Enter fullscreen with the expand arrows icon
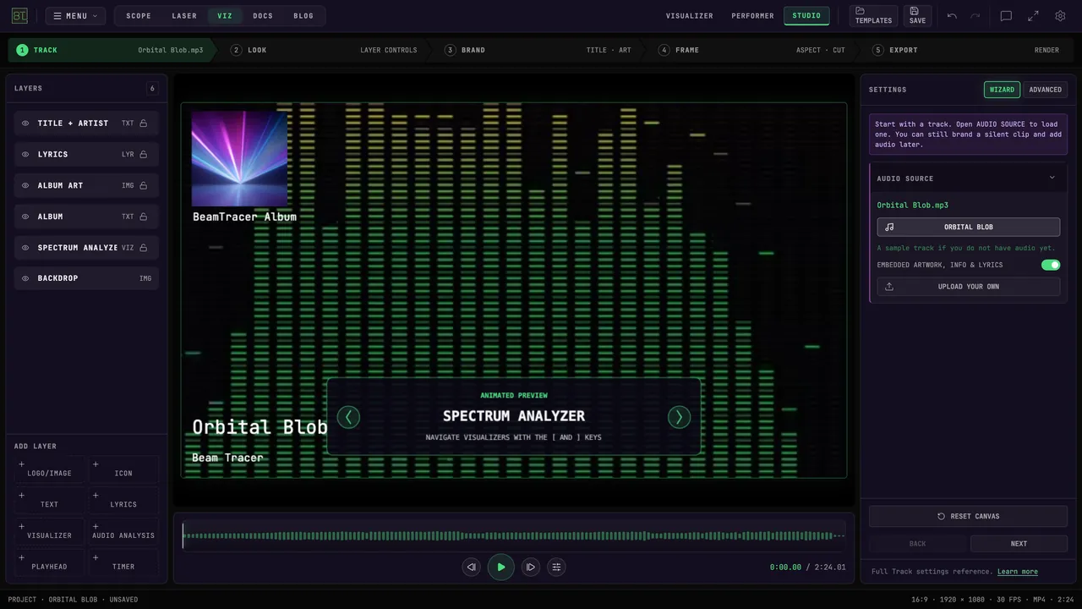 (x=1033, y=16)
